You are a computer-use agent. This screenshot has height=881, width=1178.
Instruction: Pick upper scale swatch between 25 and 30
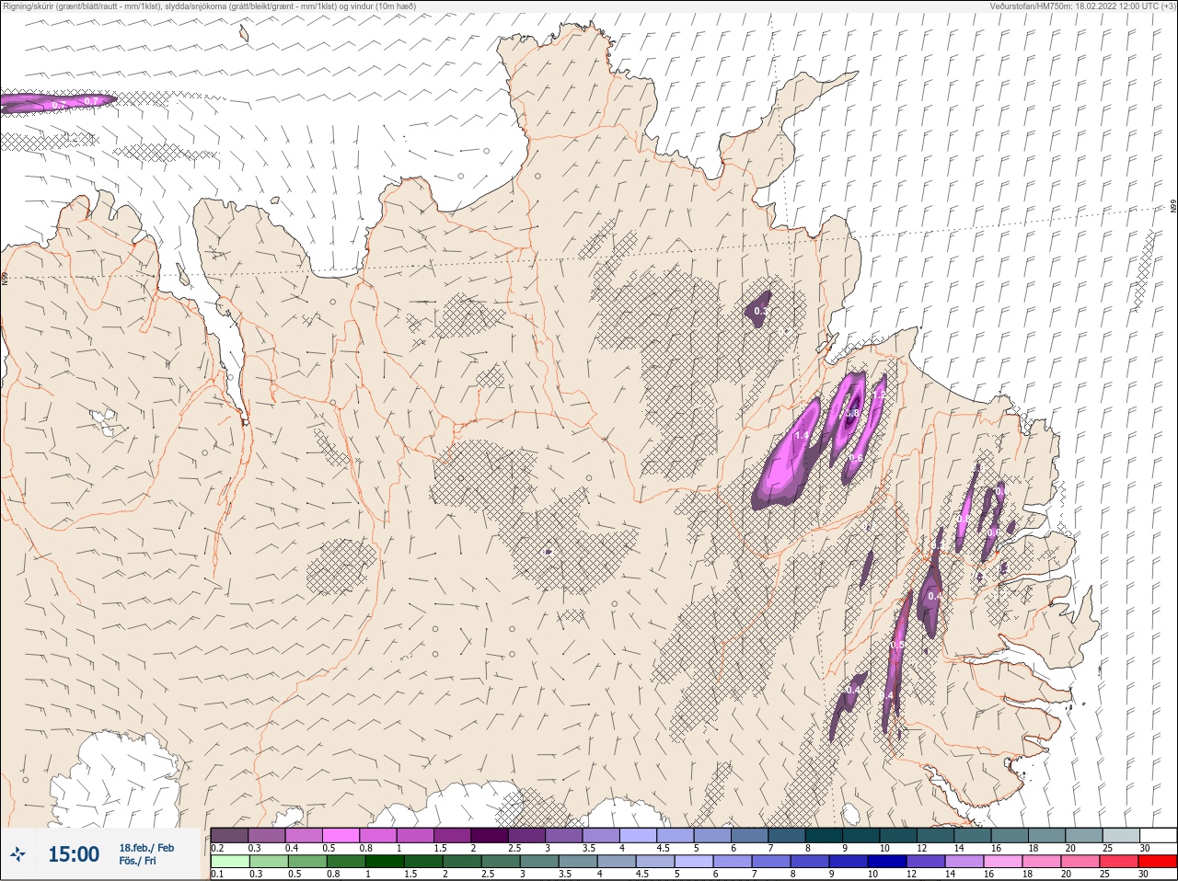[1120, 835]
